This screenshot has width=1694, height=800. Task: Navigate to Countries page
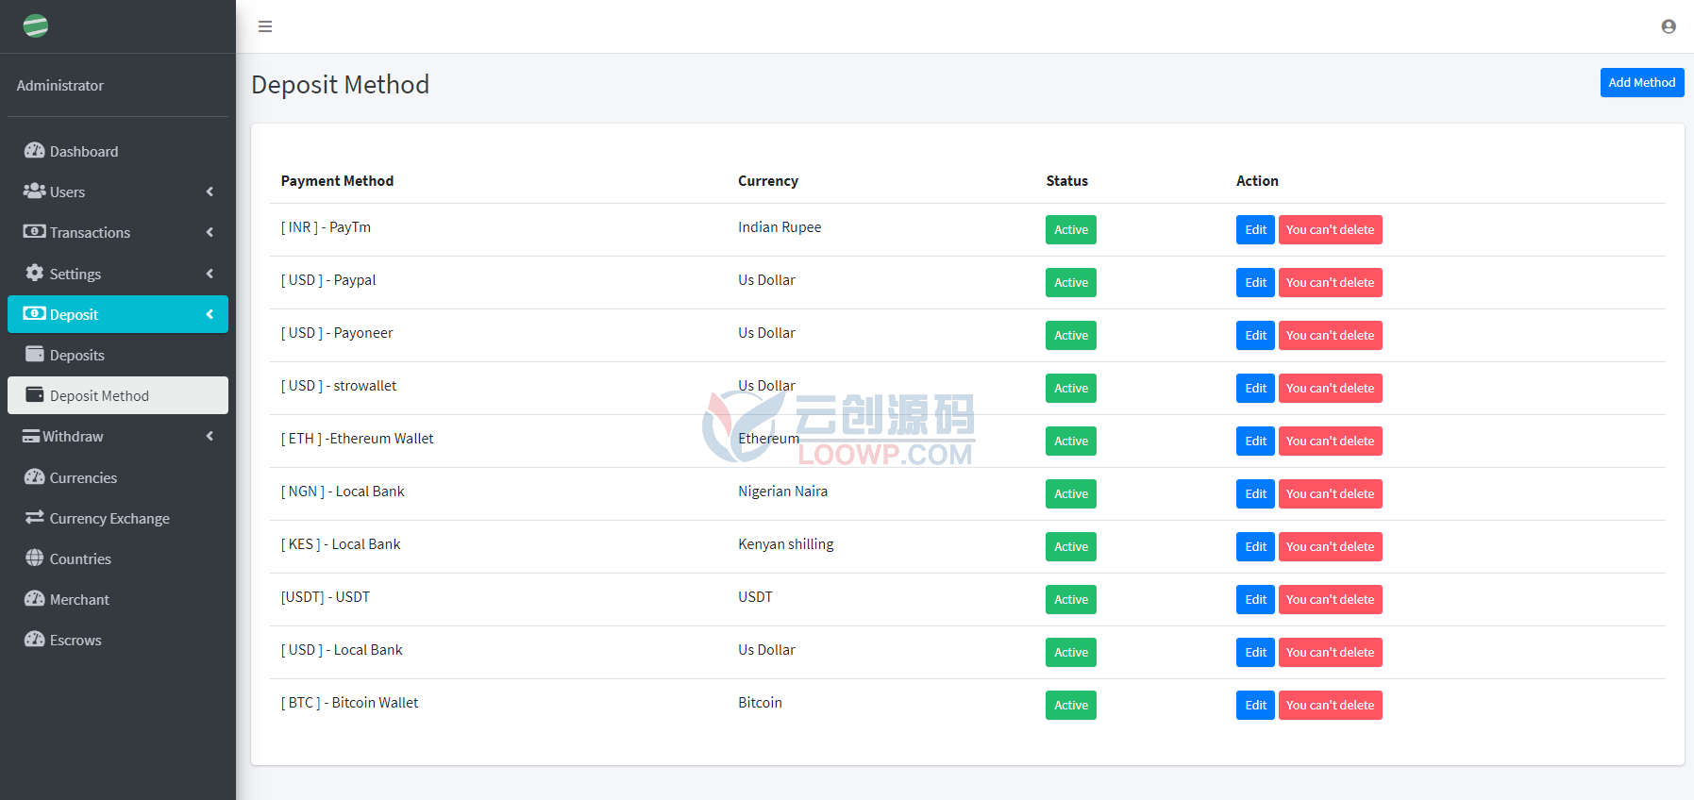118,558
